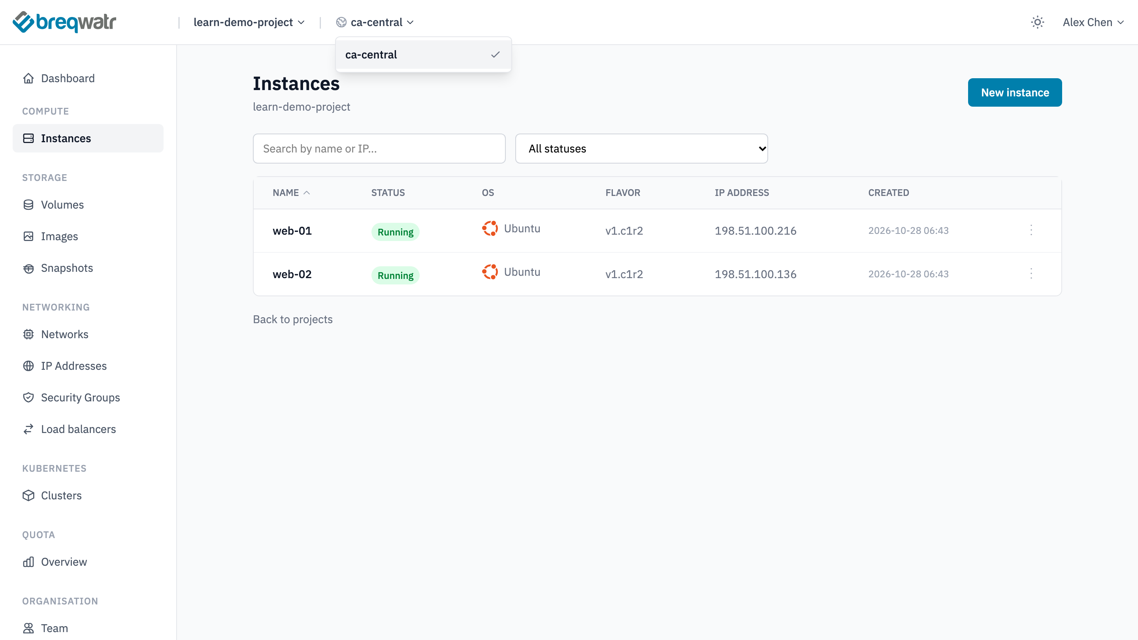
Task: Select ca-central in the region list
Action: (423, 55)
